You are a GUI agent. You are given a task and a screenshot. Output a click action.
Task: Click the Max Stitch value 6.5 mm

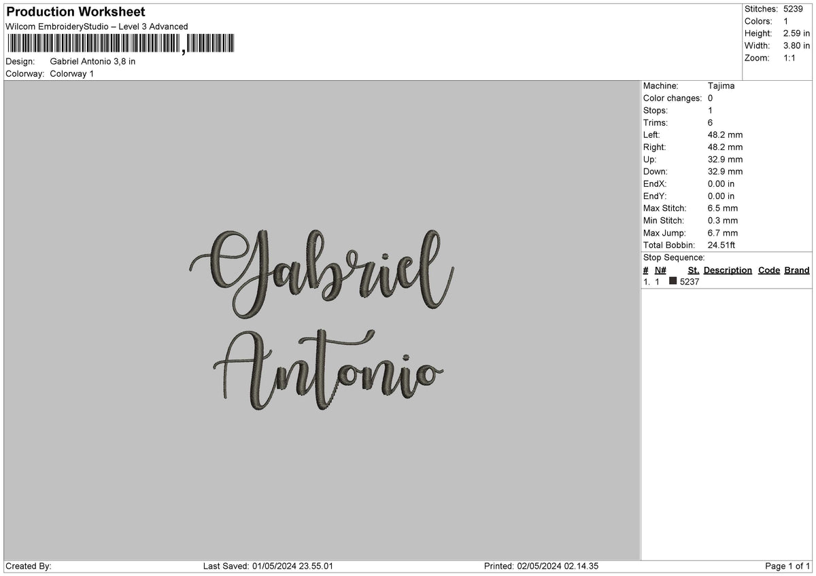point(723,208)
